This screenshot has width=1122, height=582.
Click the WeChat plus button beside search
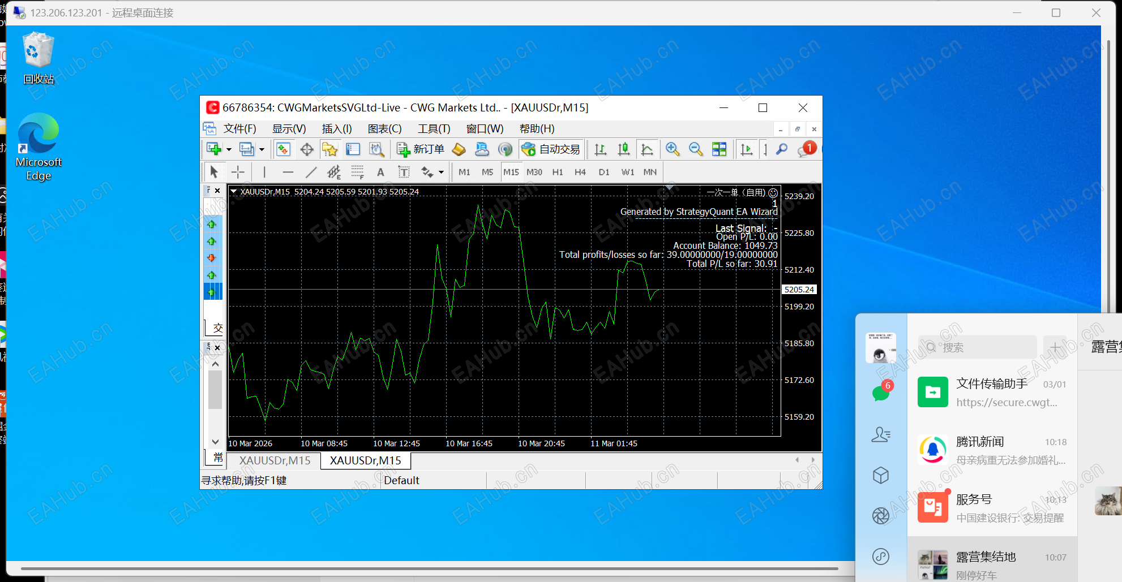1055,347
